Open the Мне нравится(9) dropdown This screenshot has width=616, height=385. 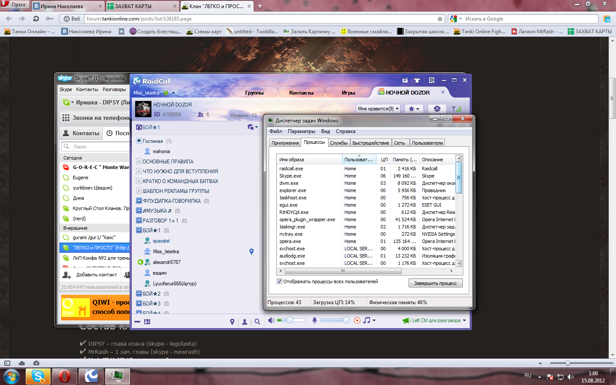tap(378, 109)
